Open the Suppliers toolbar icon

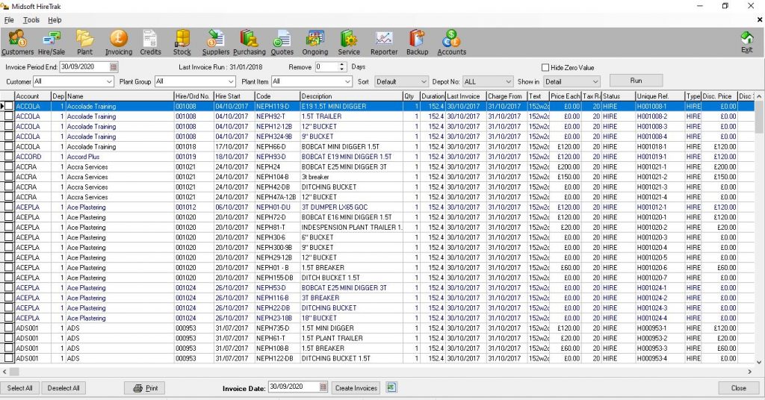216,43
